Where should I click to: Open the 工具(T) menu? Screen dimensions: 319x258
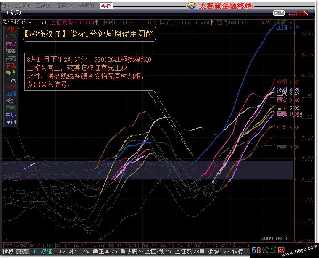44,5
